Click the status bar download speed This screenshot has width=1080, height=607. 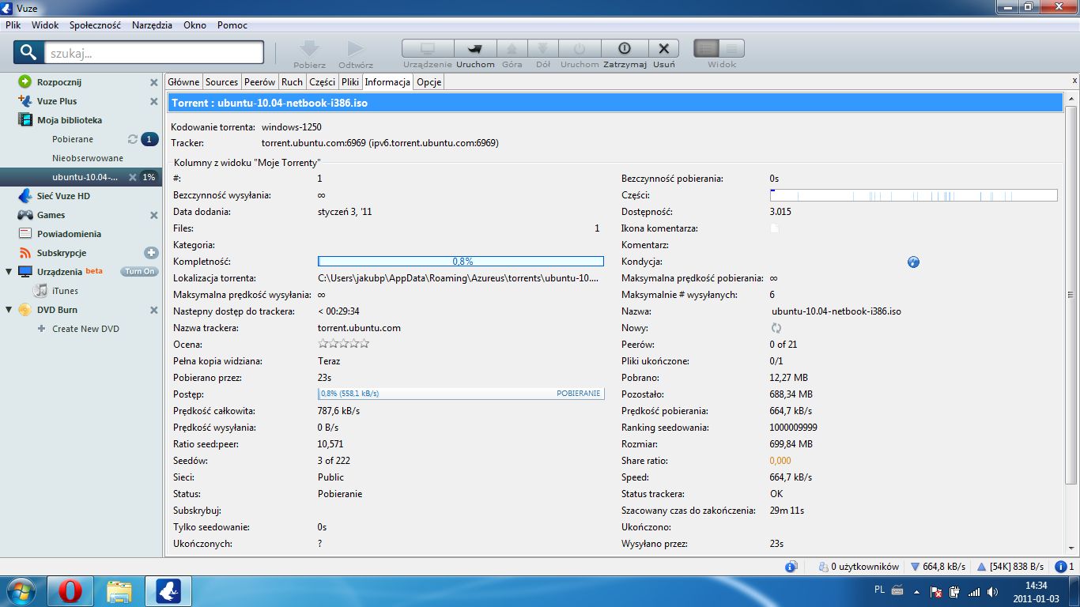938,567
